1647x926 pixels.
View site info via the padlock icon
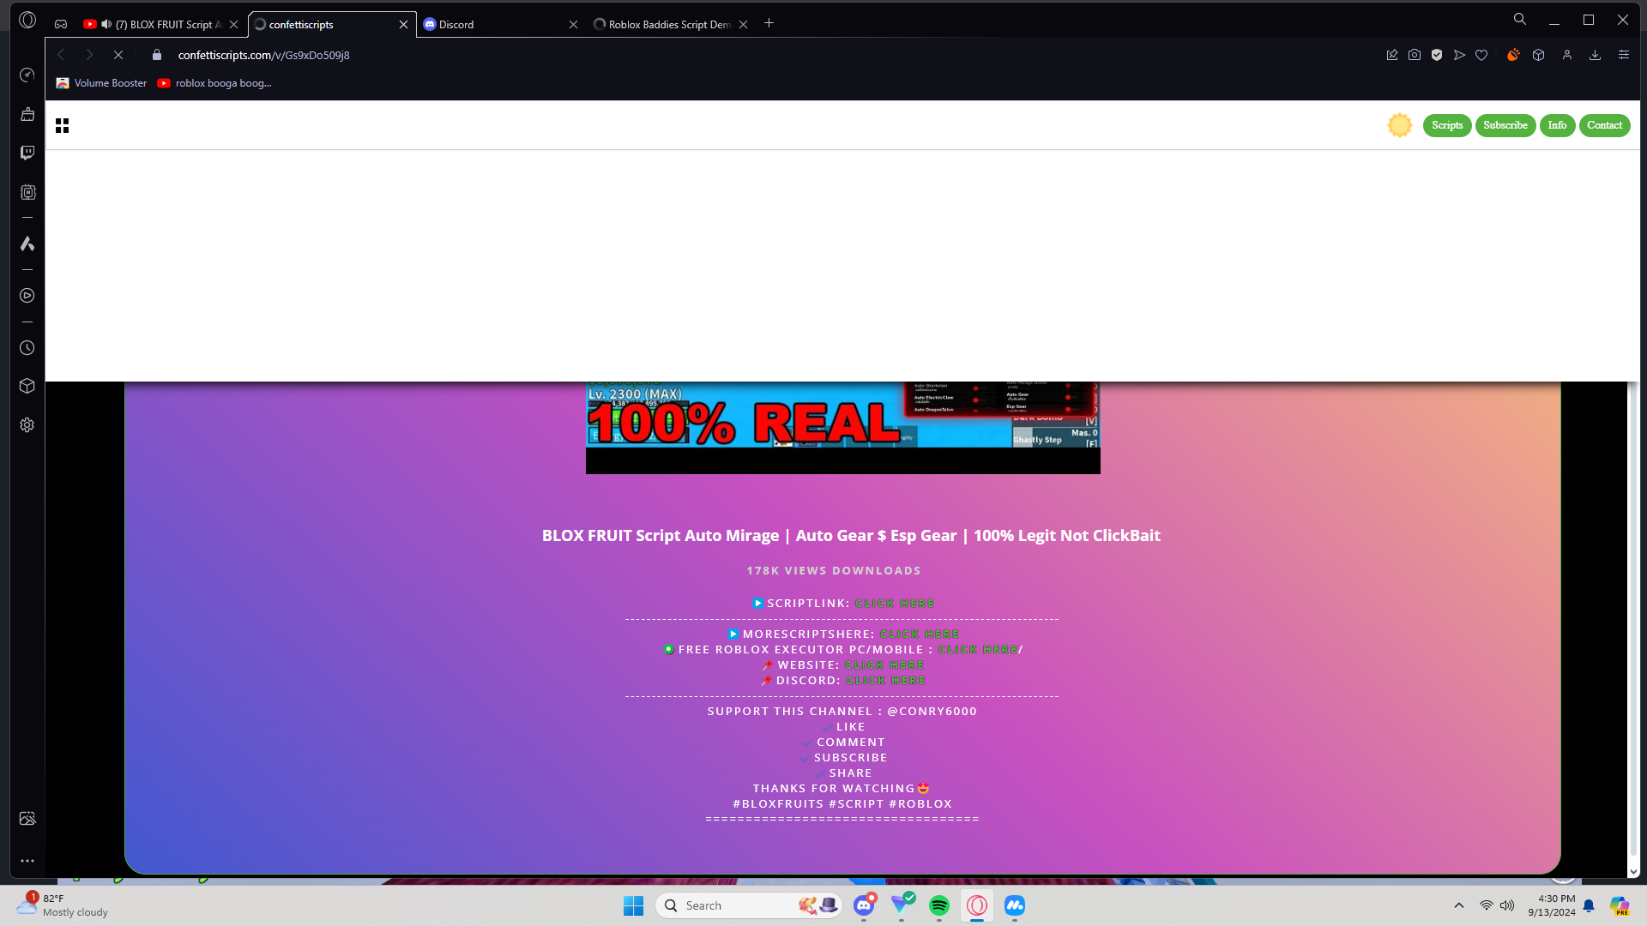[157, 55]
